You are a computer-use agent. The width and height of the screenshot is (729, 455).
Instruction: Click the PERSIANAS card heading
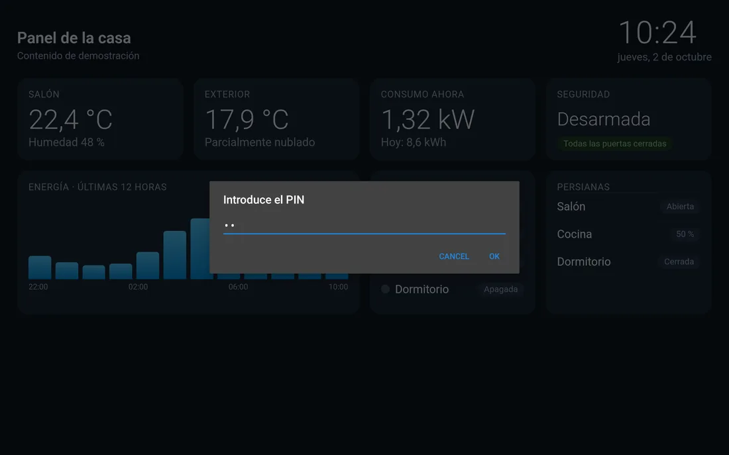(583, 187)
